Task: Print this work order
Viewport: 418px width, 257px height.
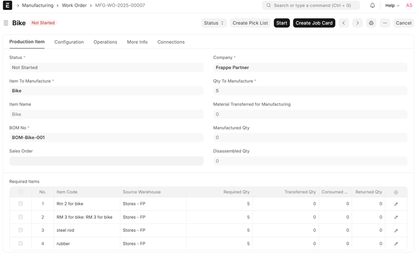Action: [x=371, y=23]
